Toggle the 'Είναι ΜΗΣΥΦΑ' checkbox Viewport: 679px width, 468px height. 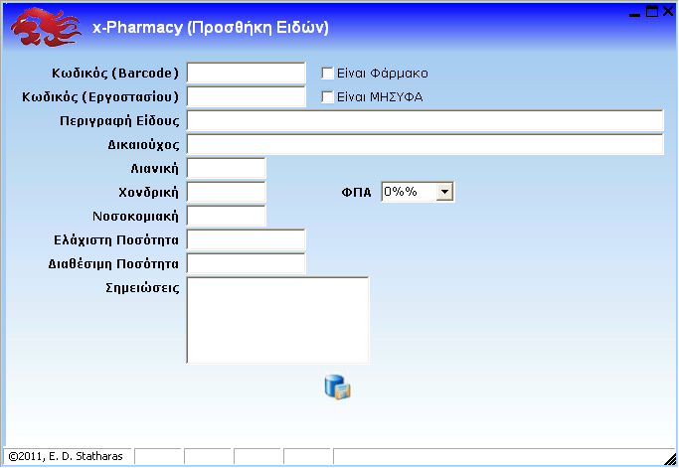tap(327, 97)
